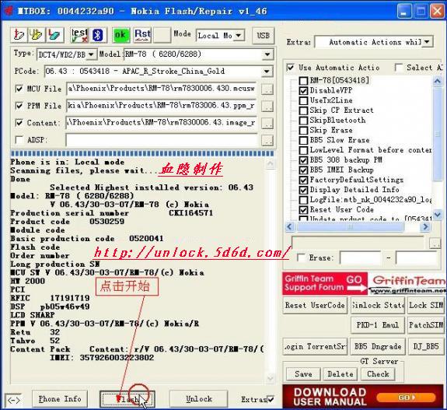The width and height of the screenshot is (447, 410).
Task: Click the GT Server Save button
Action: (x=303, y=374)
